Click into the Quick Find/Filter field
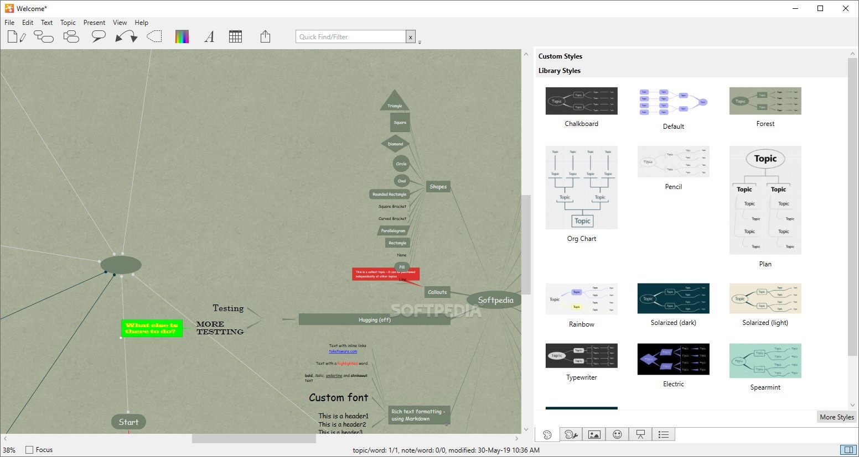 [x=351, y=37]
